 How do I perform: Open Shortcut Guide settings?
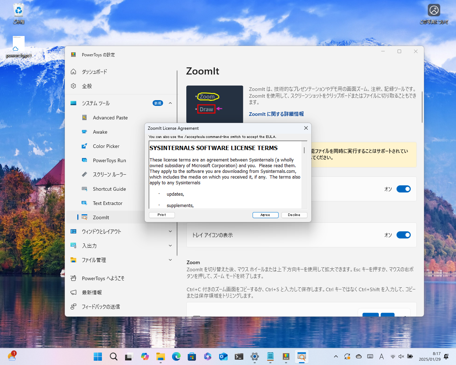click(x=109, y=189)
